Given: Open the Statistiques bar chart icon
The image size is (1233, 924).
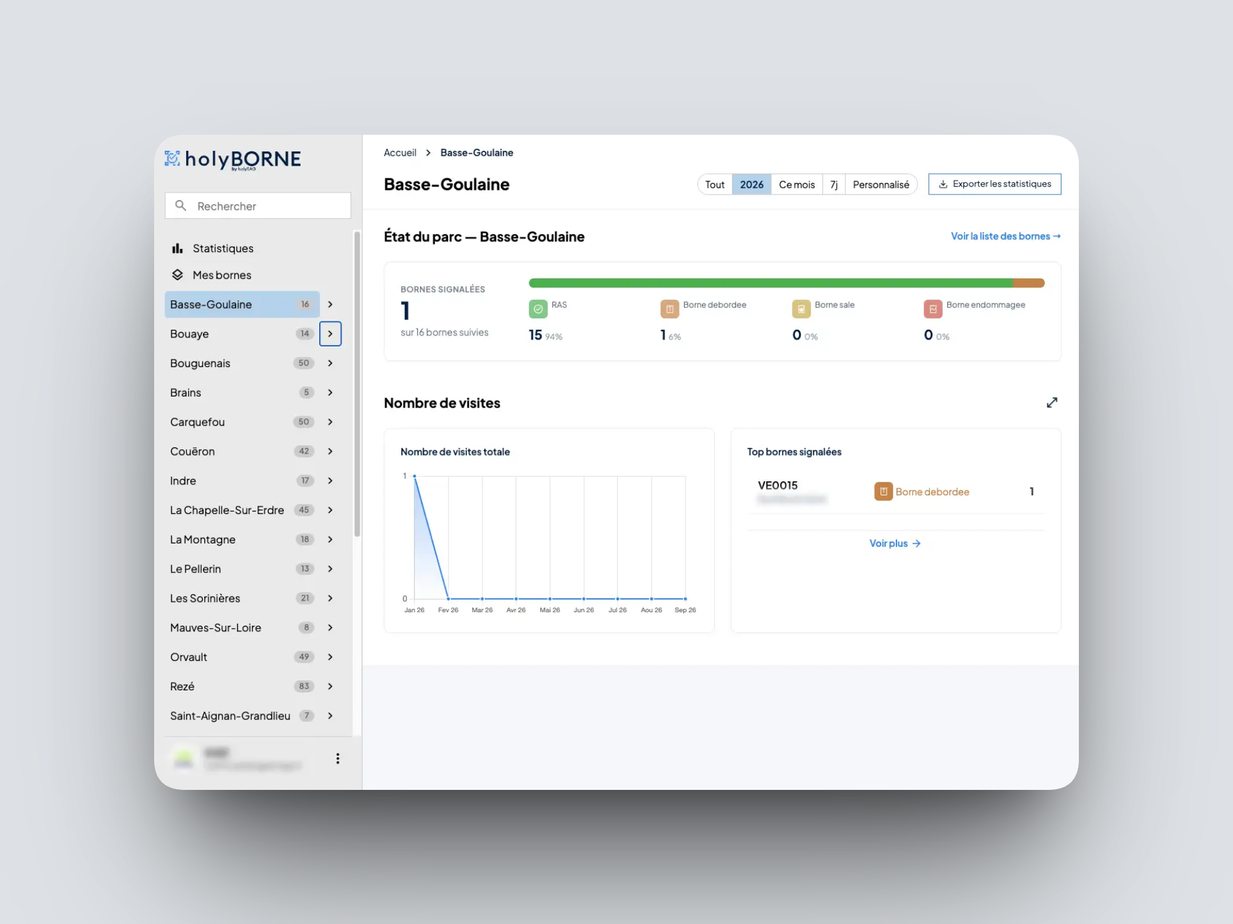Looking at the screenshot, I should click(x=177, y=248).
